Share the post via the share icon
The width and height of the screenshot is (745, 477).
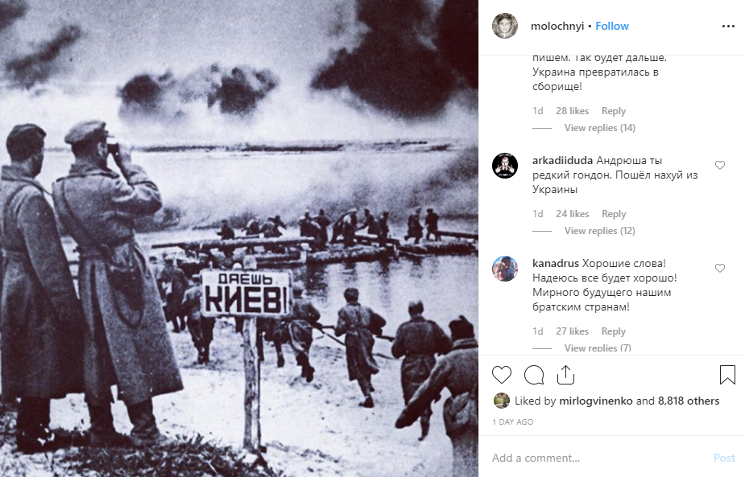coord(565,375)
